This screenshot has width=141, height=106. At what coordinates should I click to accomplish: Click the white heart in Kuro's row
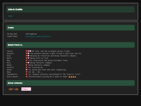[x=28, y=63]
